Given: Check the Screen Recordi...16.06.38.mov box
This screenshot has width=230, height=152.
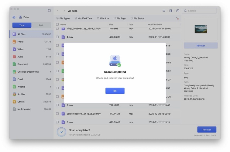Looking at the screenshot, I should [x=57, y=114].
